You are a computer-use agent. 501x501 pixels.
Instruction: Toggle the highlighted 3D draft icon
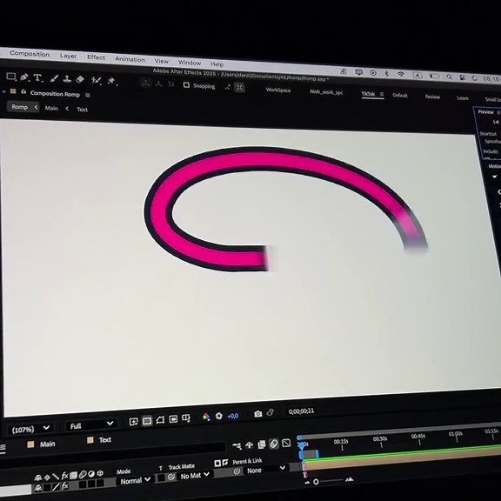click(147, 420)
